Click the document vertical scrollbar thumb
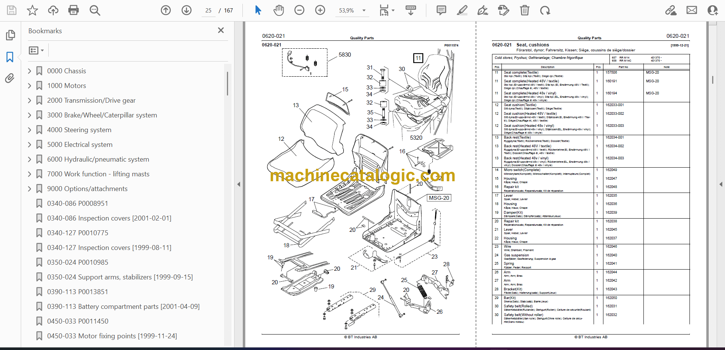The height and width of the screenshot is (350, 725). [713, 80]
